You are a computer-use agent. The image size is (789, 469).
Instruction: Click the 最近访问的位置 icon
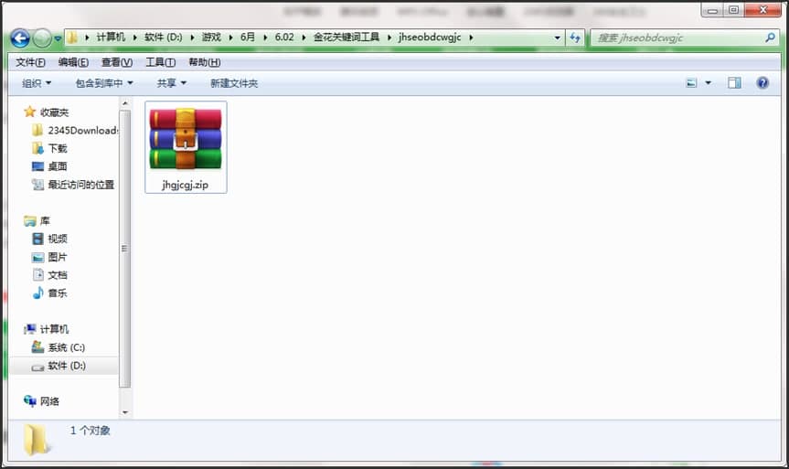point(37,185)
